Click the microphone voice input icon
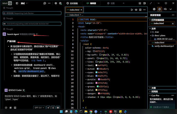 coord(53,108)
